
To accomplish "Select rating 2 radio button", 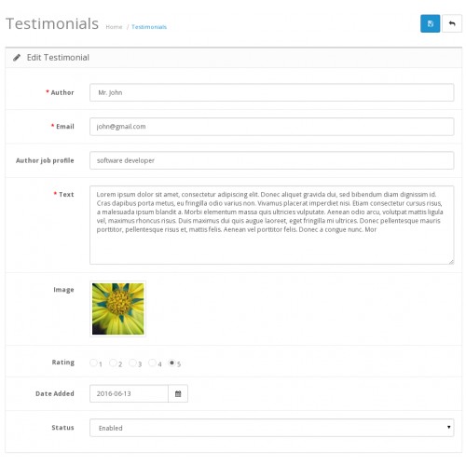I will click(113, 363).
